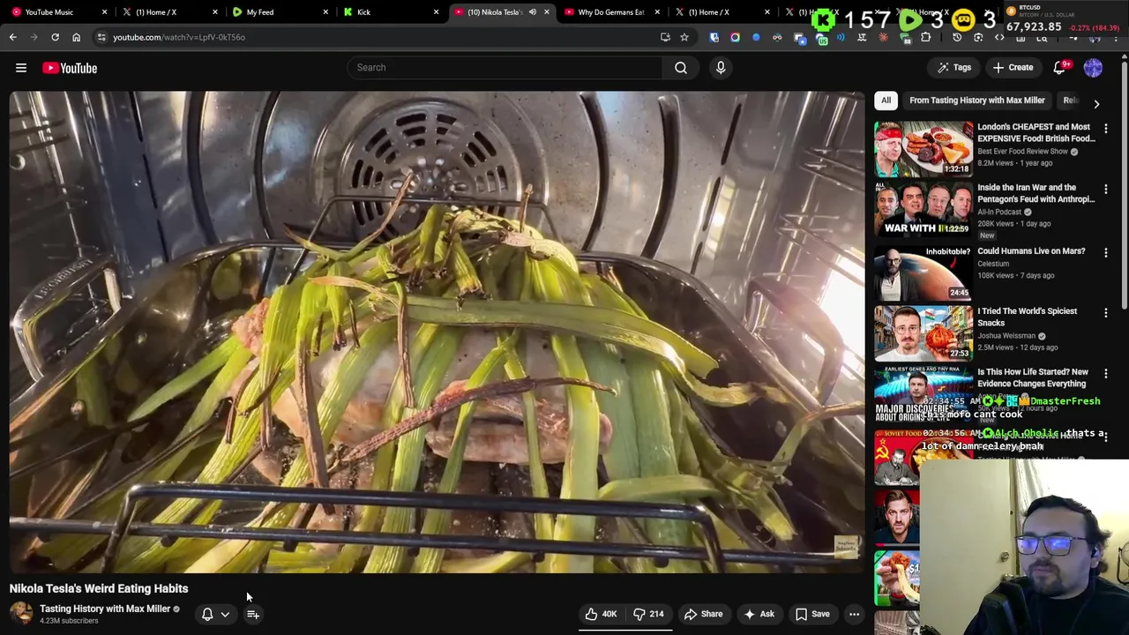The height and width of the screenshot is (635, 1129).
Task: Click the blue circle extension icon
Action: point(756,37)
